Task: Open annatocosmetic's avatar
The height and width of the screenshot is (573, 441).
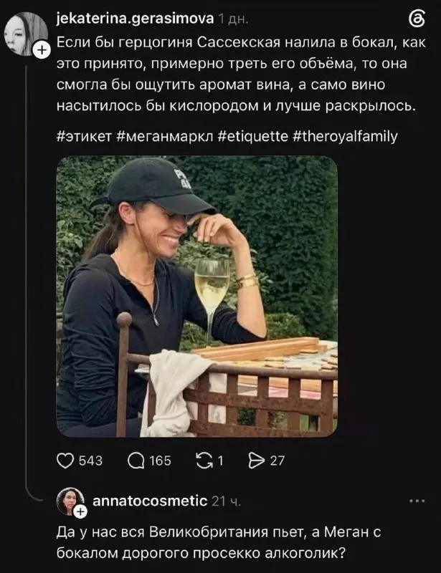Action: tap(70, 501)
